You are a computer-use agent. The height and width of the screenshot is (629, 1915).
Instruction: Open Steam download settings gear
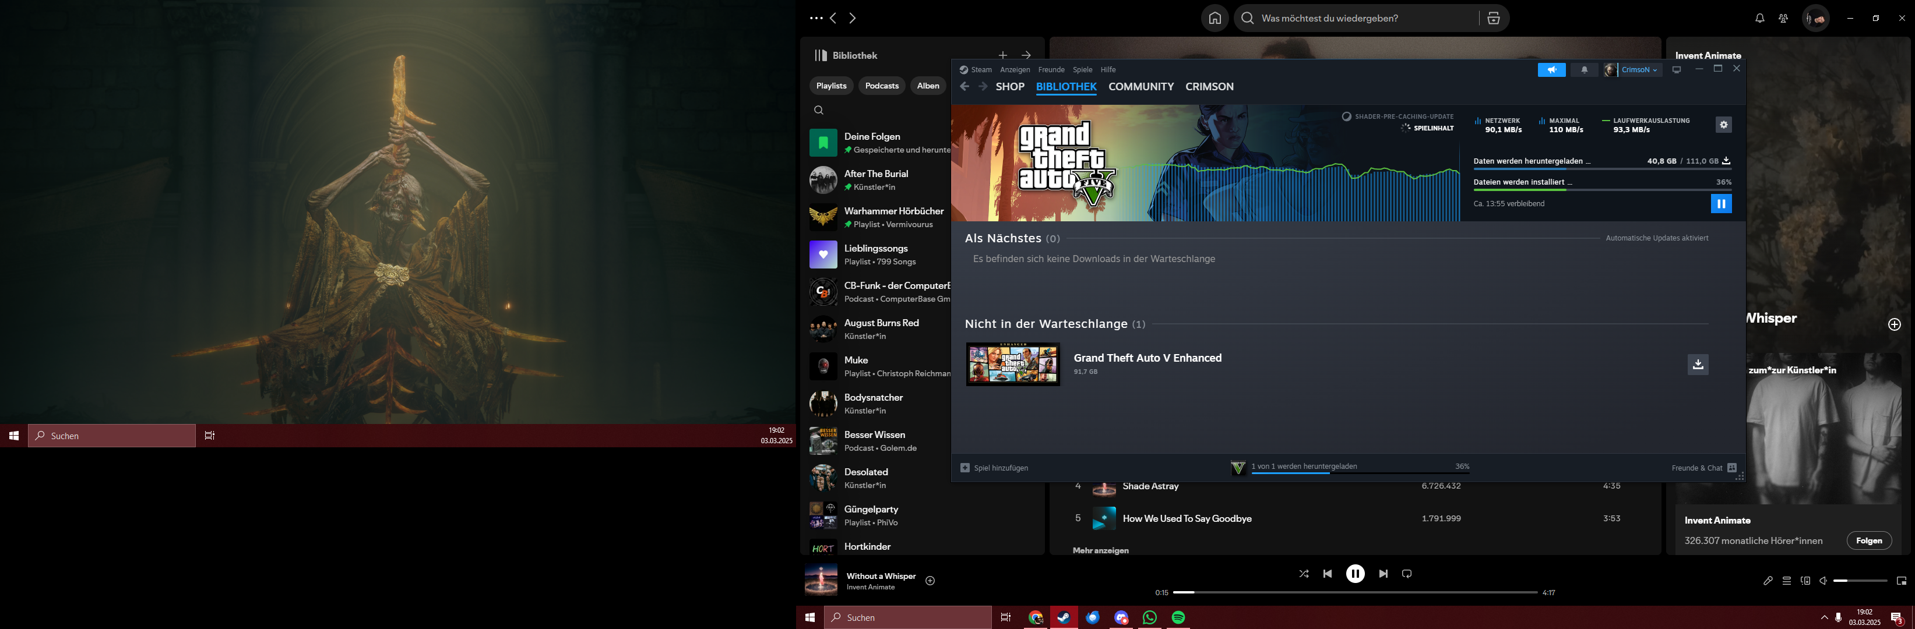(1723, 125)
